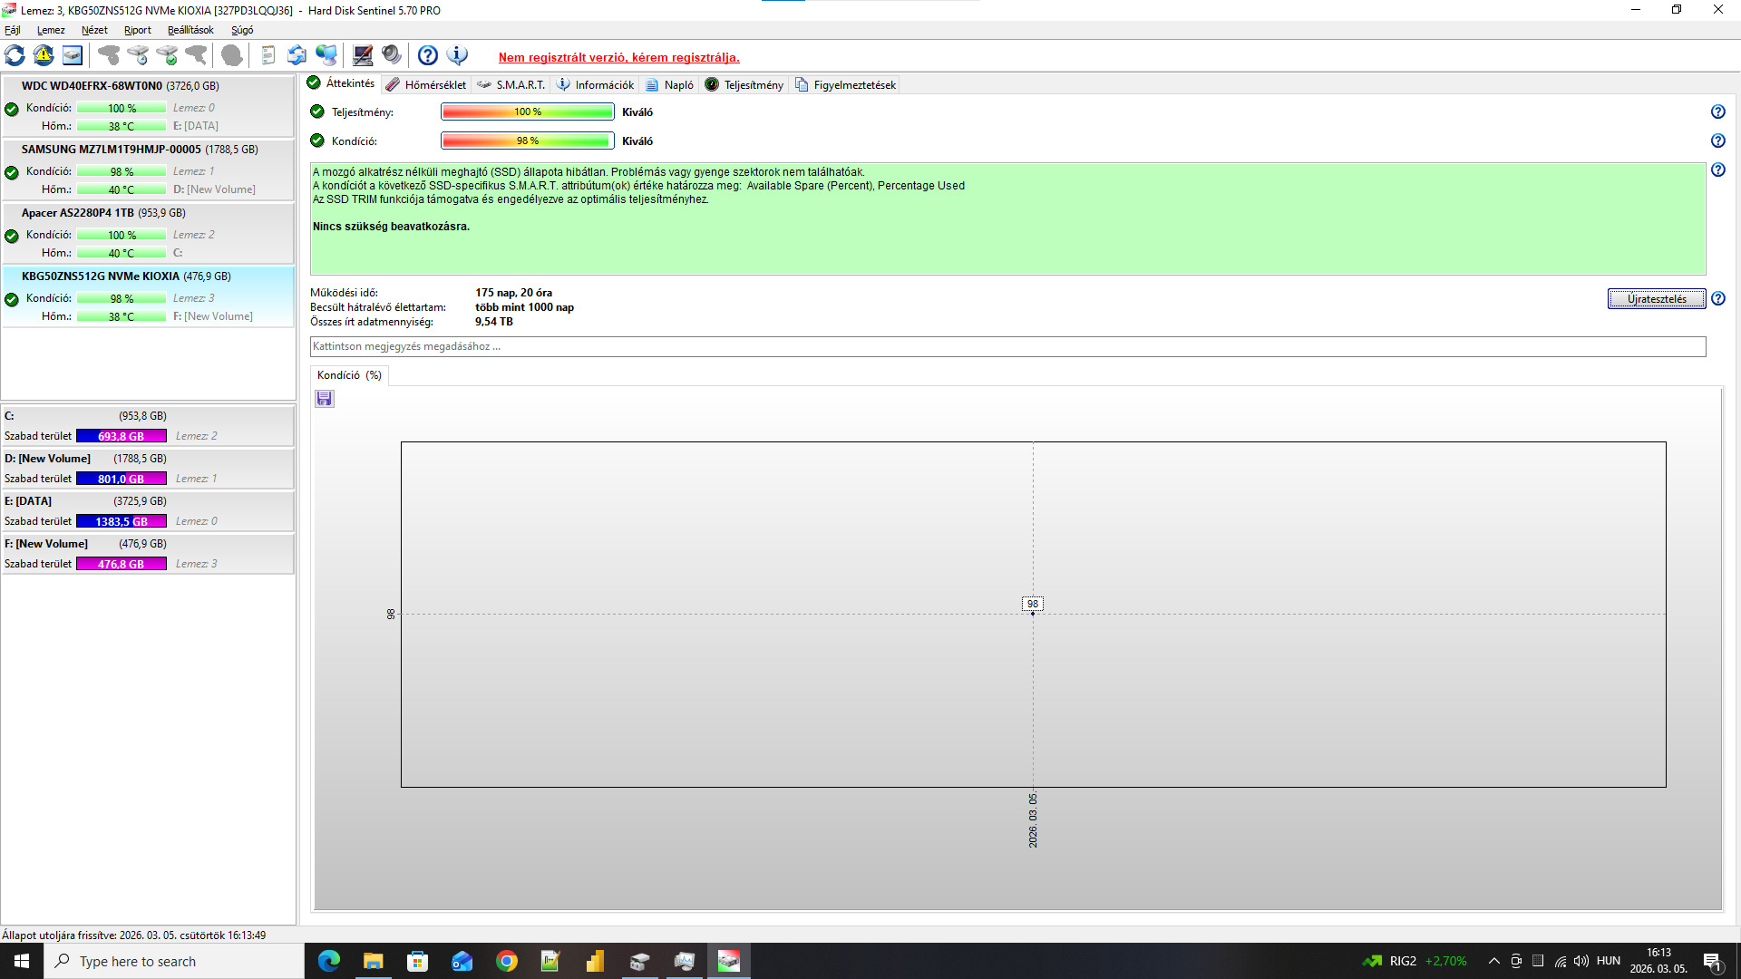Click the comment input field
Viewport: 1741px width, 979px height.
pos(1007,346)
